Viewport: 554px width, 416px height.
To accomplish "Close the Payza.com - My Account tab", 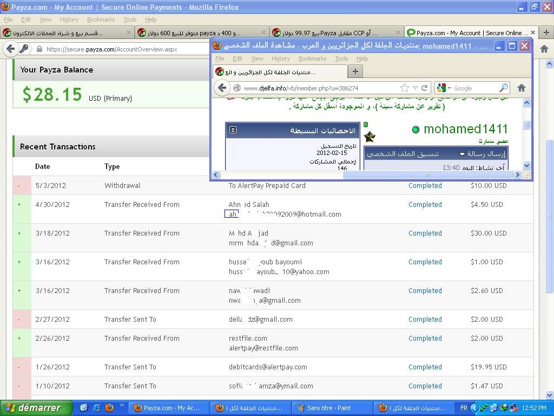I will tap(532, 32).
